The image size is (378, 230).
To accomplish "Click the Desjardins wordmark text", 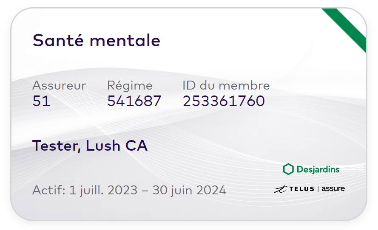I will [x=318, y=170].
